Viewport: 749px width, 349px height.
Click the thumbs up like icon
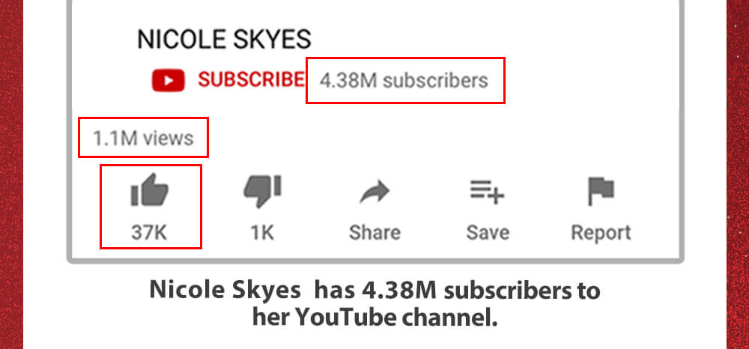point(150,189)
